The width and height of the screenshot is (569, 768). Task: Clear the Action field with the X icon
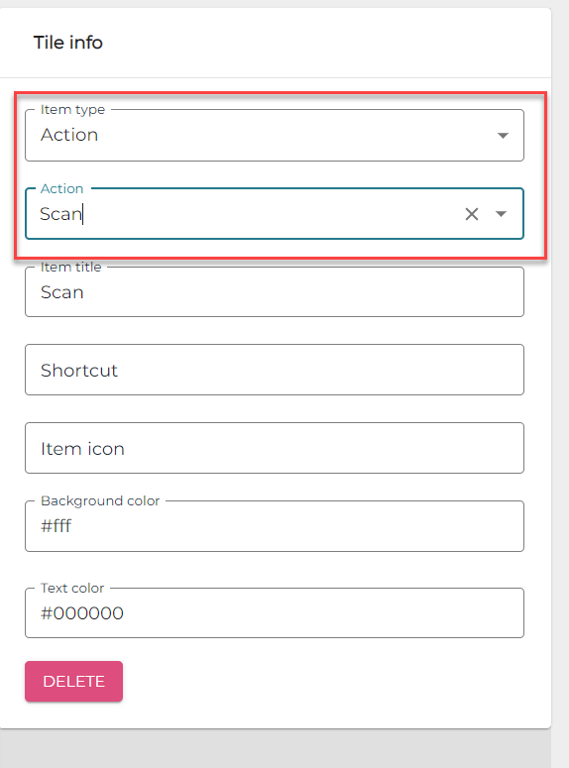[x=472, y=214]
